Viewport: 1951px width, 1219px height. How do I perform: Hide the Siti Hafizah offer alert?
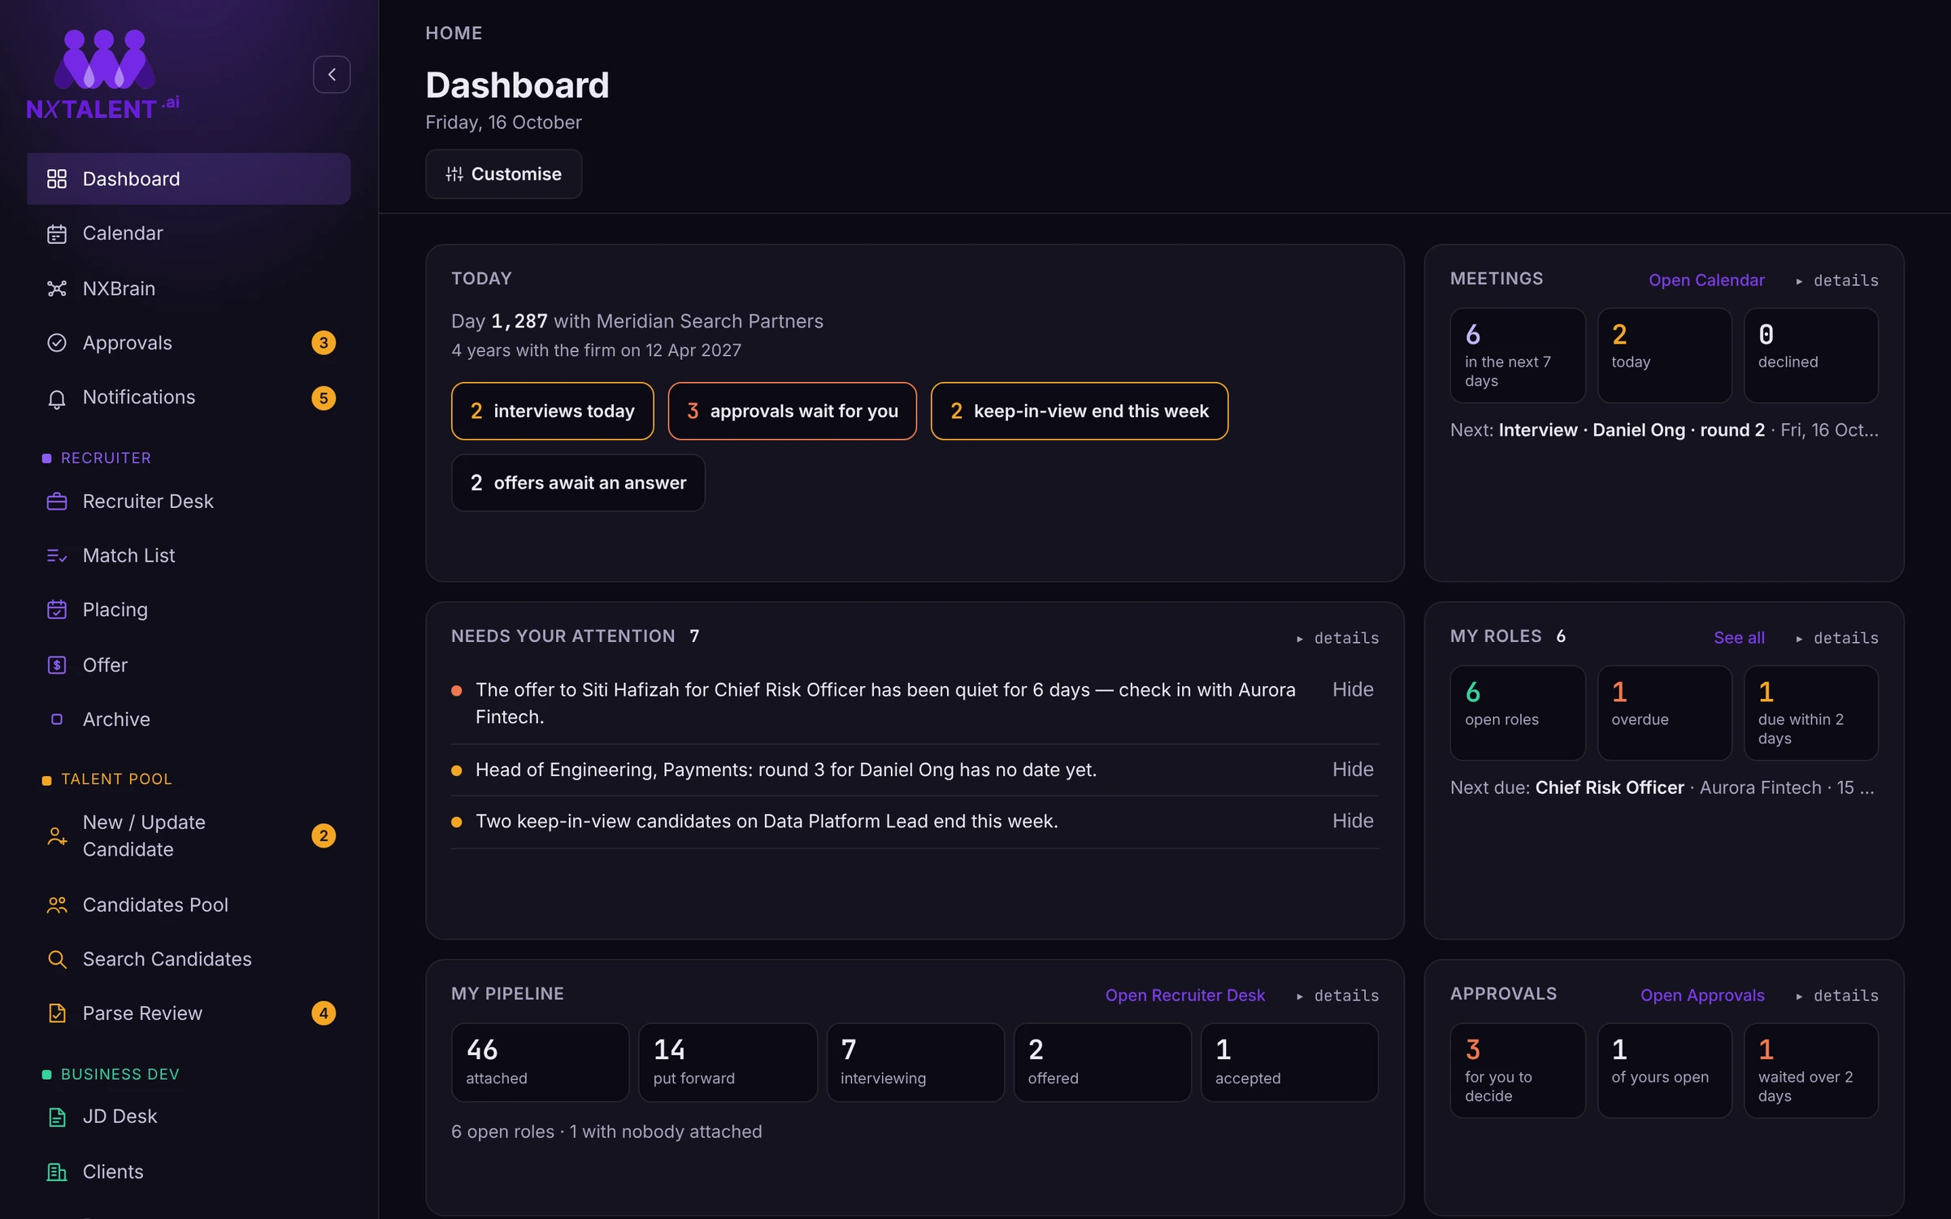(x=1353, y=689)
